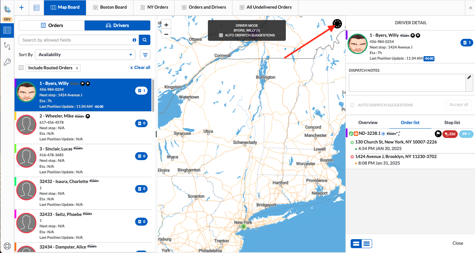Close the Driver Detail panel
The image size is (475, 253).
(x=458, y=243)
